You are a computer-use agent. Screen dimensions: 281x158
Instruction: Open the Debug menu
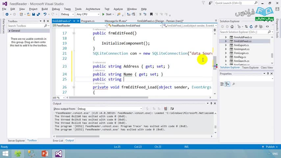coord(56,9)
